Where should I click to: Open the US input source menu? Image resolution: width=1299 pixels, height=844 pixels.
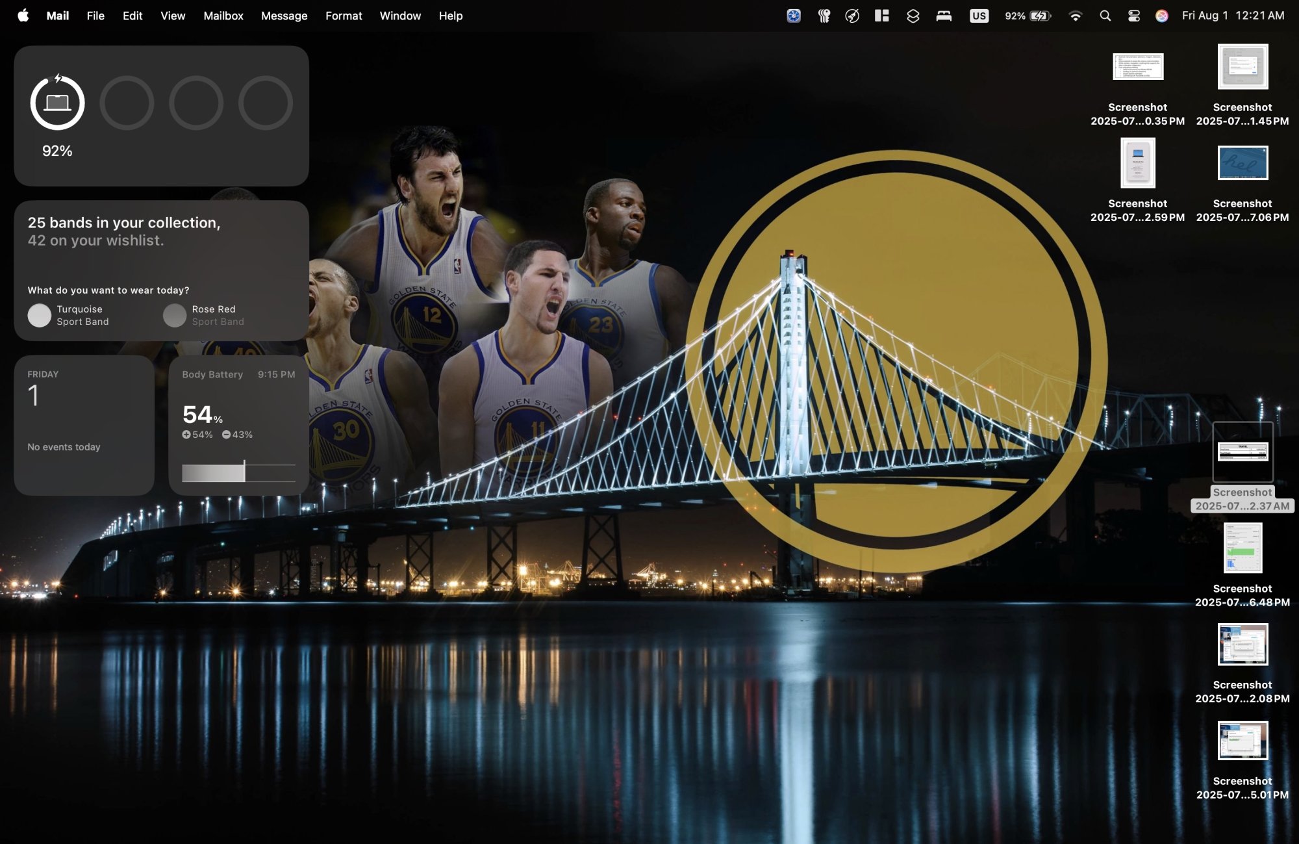(x=979, y=16)
